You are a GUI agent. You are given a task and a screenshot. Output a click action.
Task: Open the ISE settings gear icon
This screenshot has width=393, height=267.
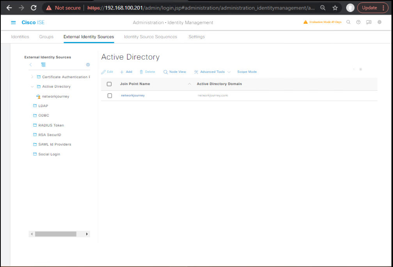[379, 22]
